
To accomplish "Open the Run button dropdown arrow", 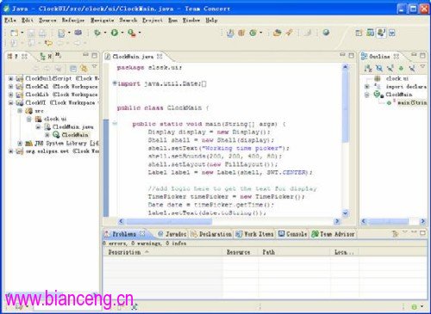I will [x=122, y=33].
